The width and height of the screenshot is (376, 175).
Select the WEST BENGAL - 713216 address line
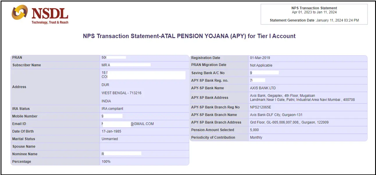coord(122,93)
